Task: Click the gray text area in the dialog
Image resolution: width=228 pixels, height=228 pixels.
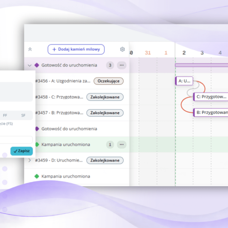Action: (x=16, y=92)
